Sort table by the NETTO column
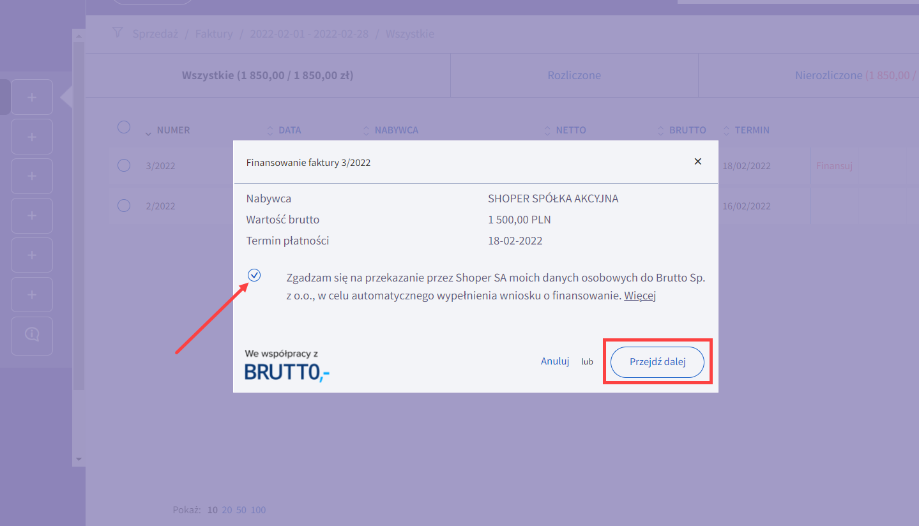Image resolution: width=919 pixels, height=526 pixels. 570,130
